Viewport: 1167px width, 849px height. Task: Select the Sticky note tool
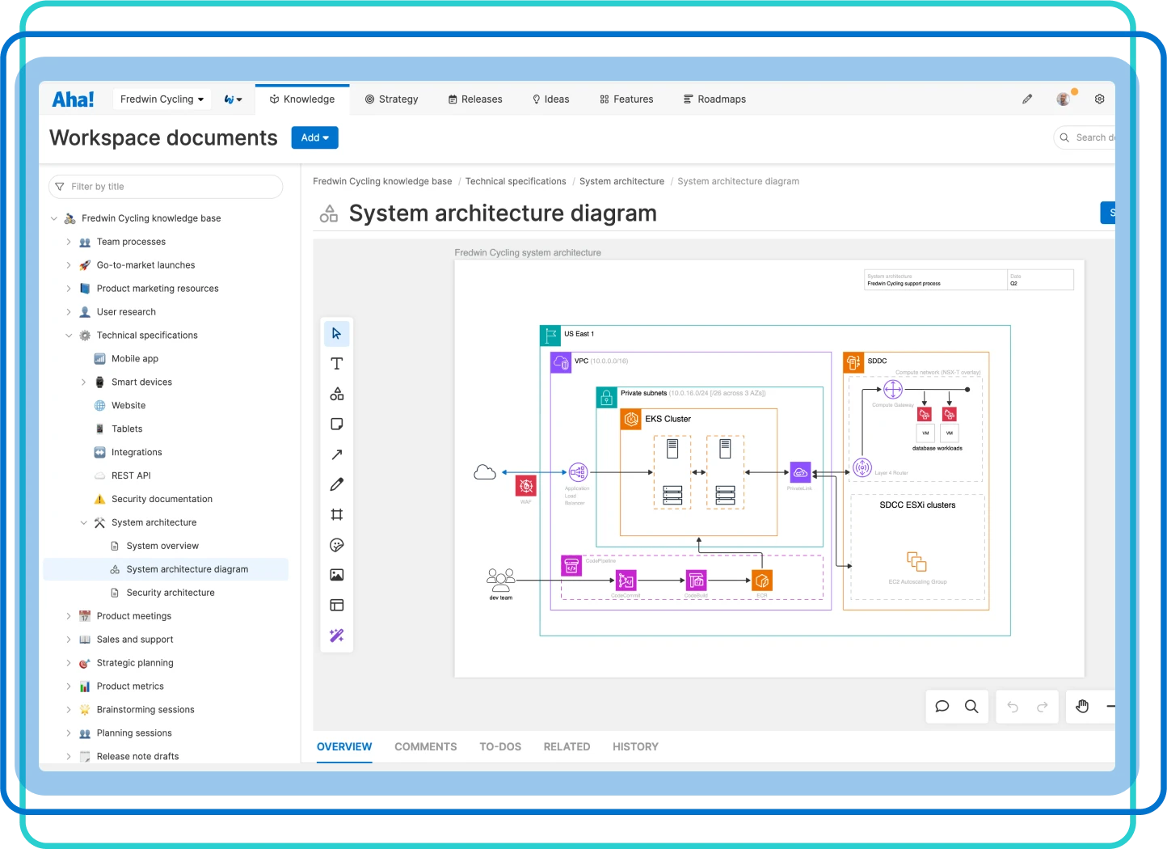tap(337, 424)
